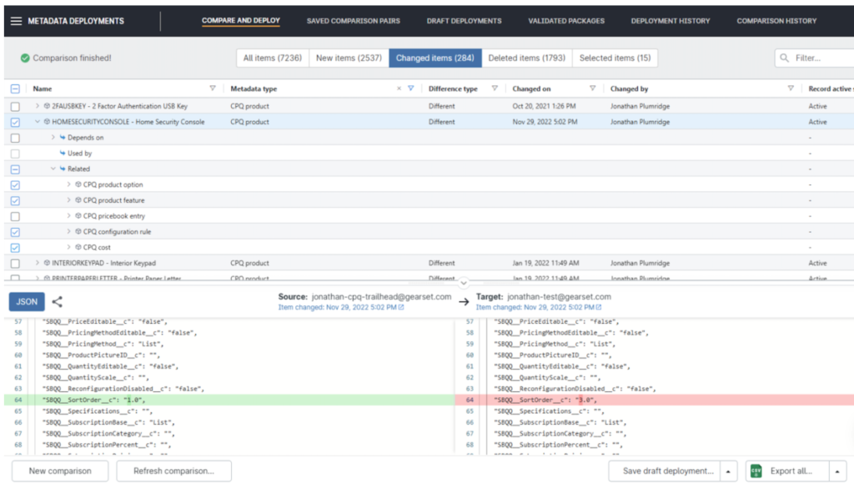
Task: Show Selected items (15)
Action: [615, 58]
